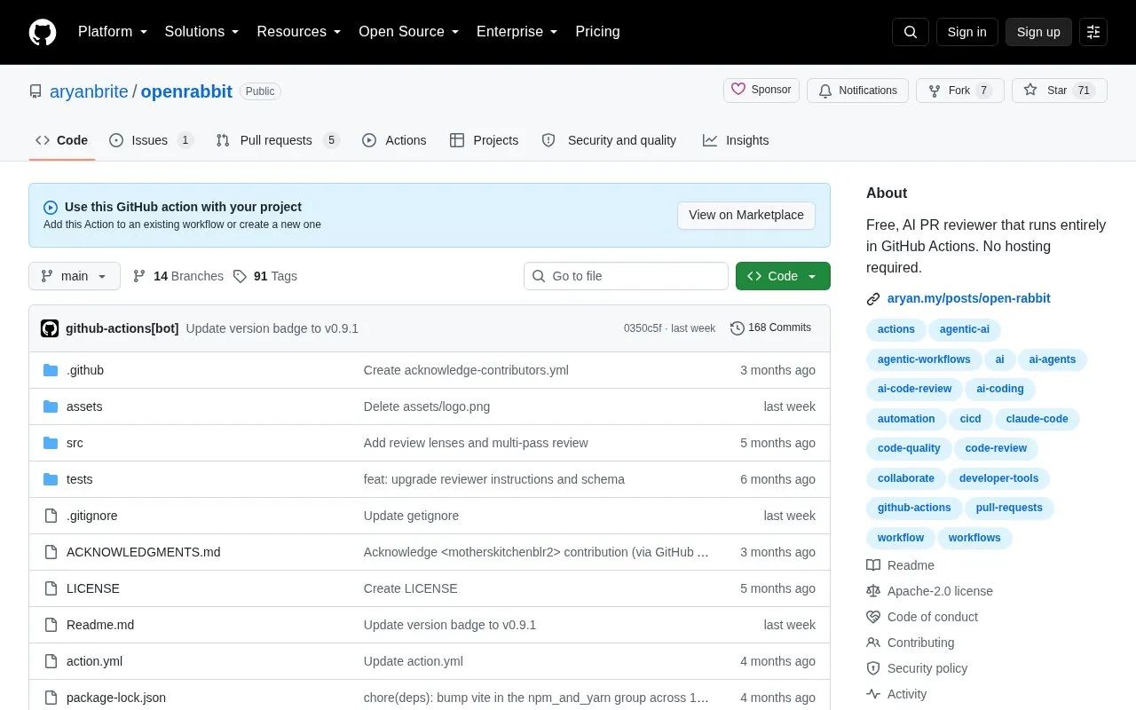Click the Sign up button
Image resolution: width=1136 pixels, height=710 pixels.
click(x=1038, y=32)
